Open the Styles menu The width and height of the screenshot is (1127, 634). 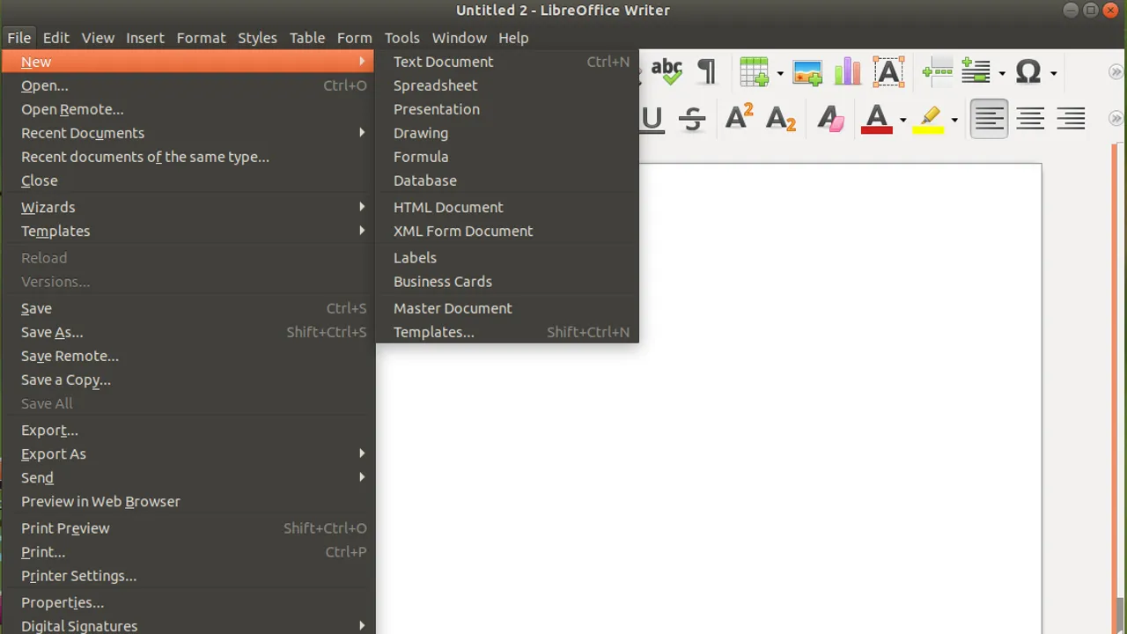point(257,38)
